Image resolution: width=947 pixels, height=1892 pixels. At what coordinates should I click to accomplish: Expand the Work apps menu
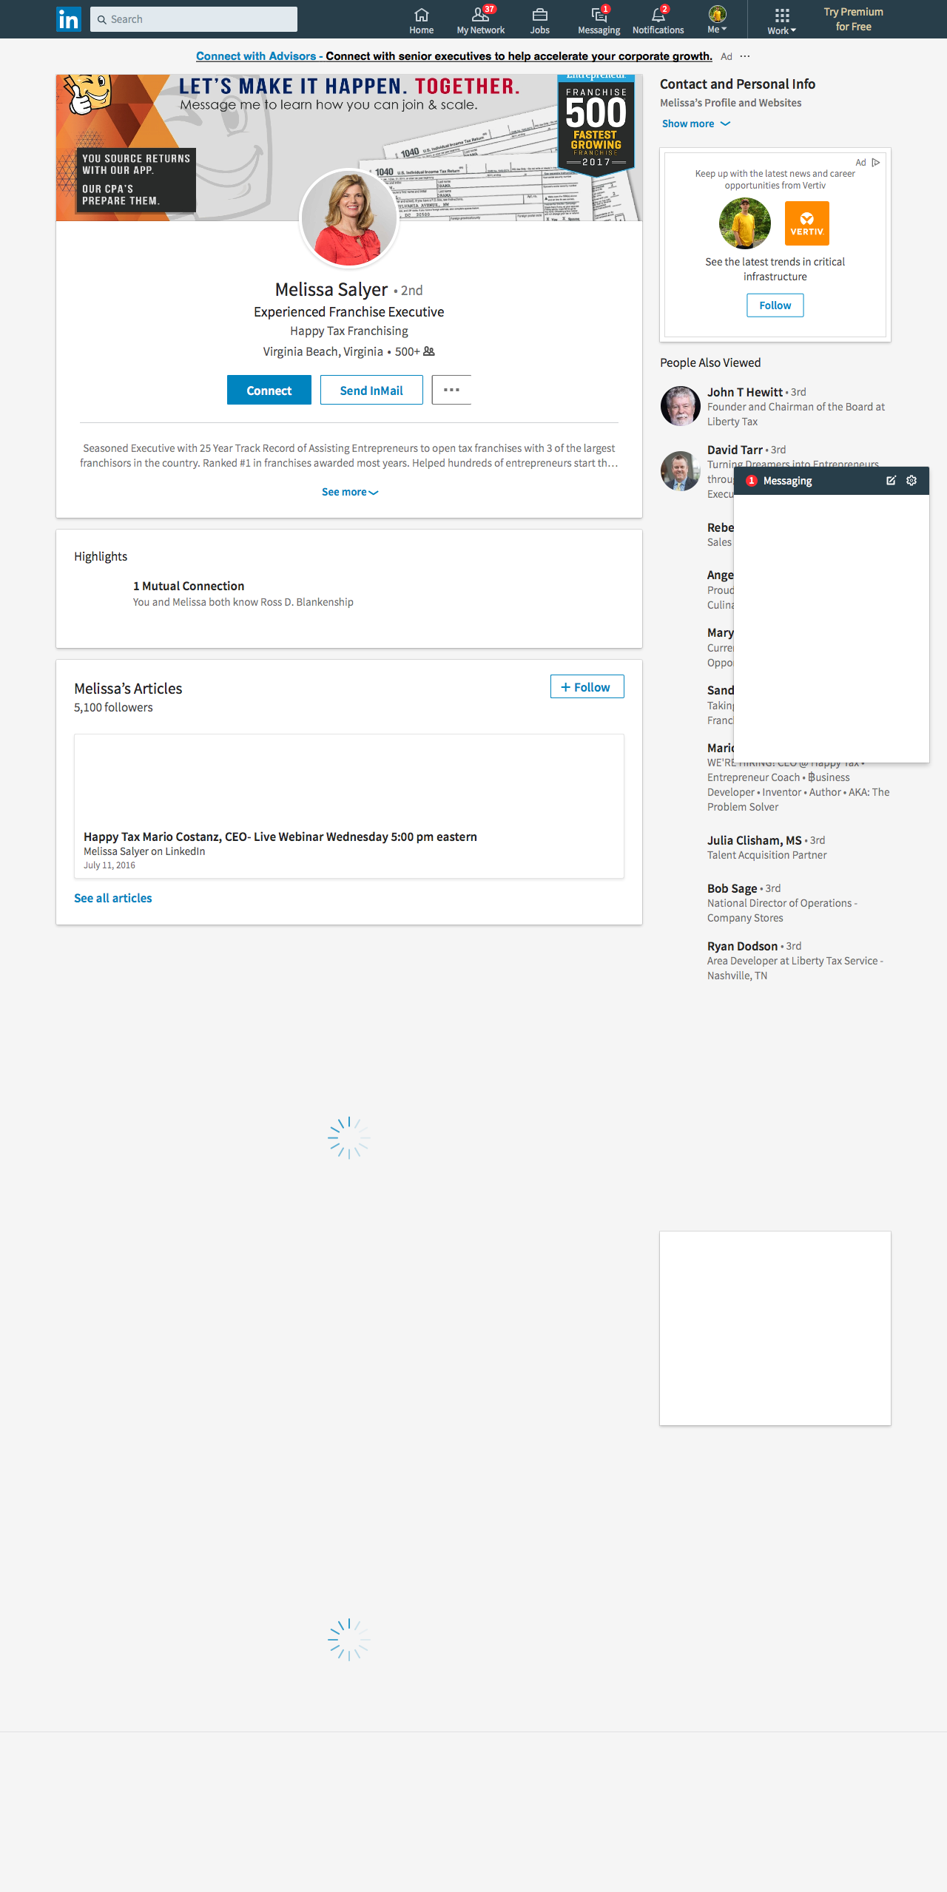pyautogui.click(x=782, y=21)
